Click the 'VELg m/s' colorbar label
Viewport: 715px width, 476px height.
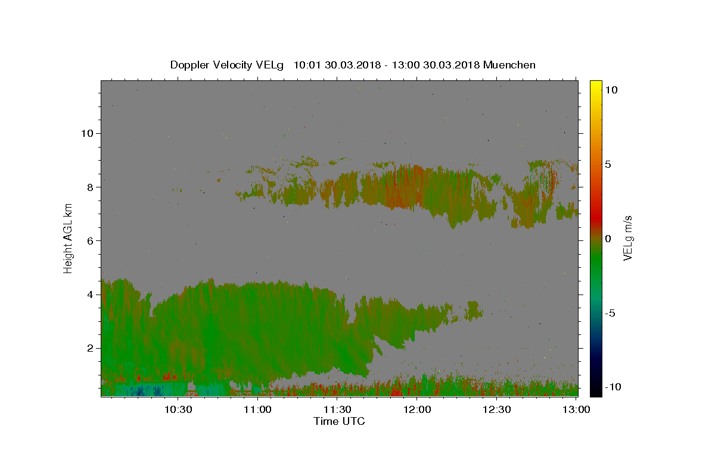point(627,238)
